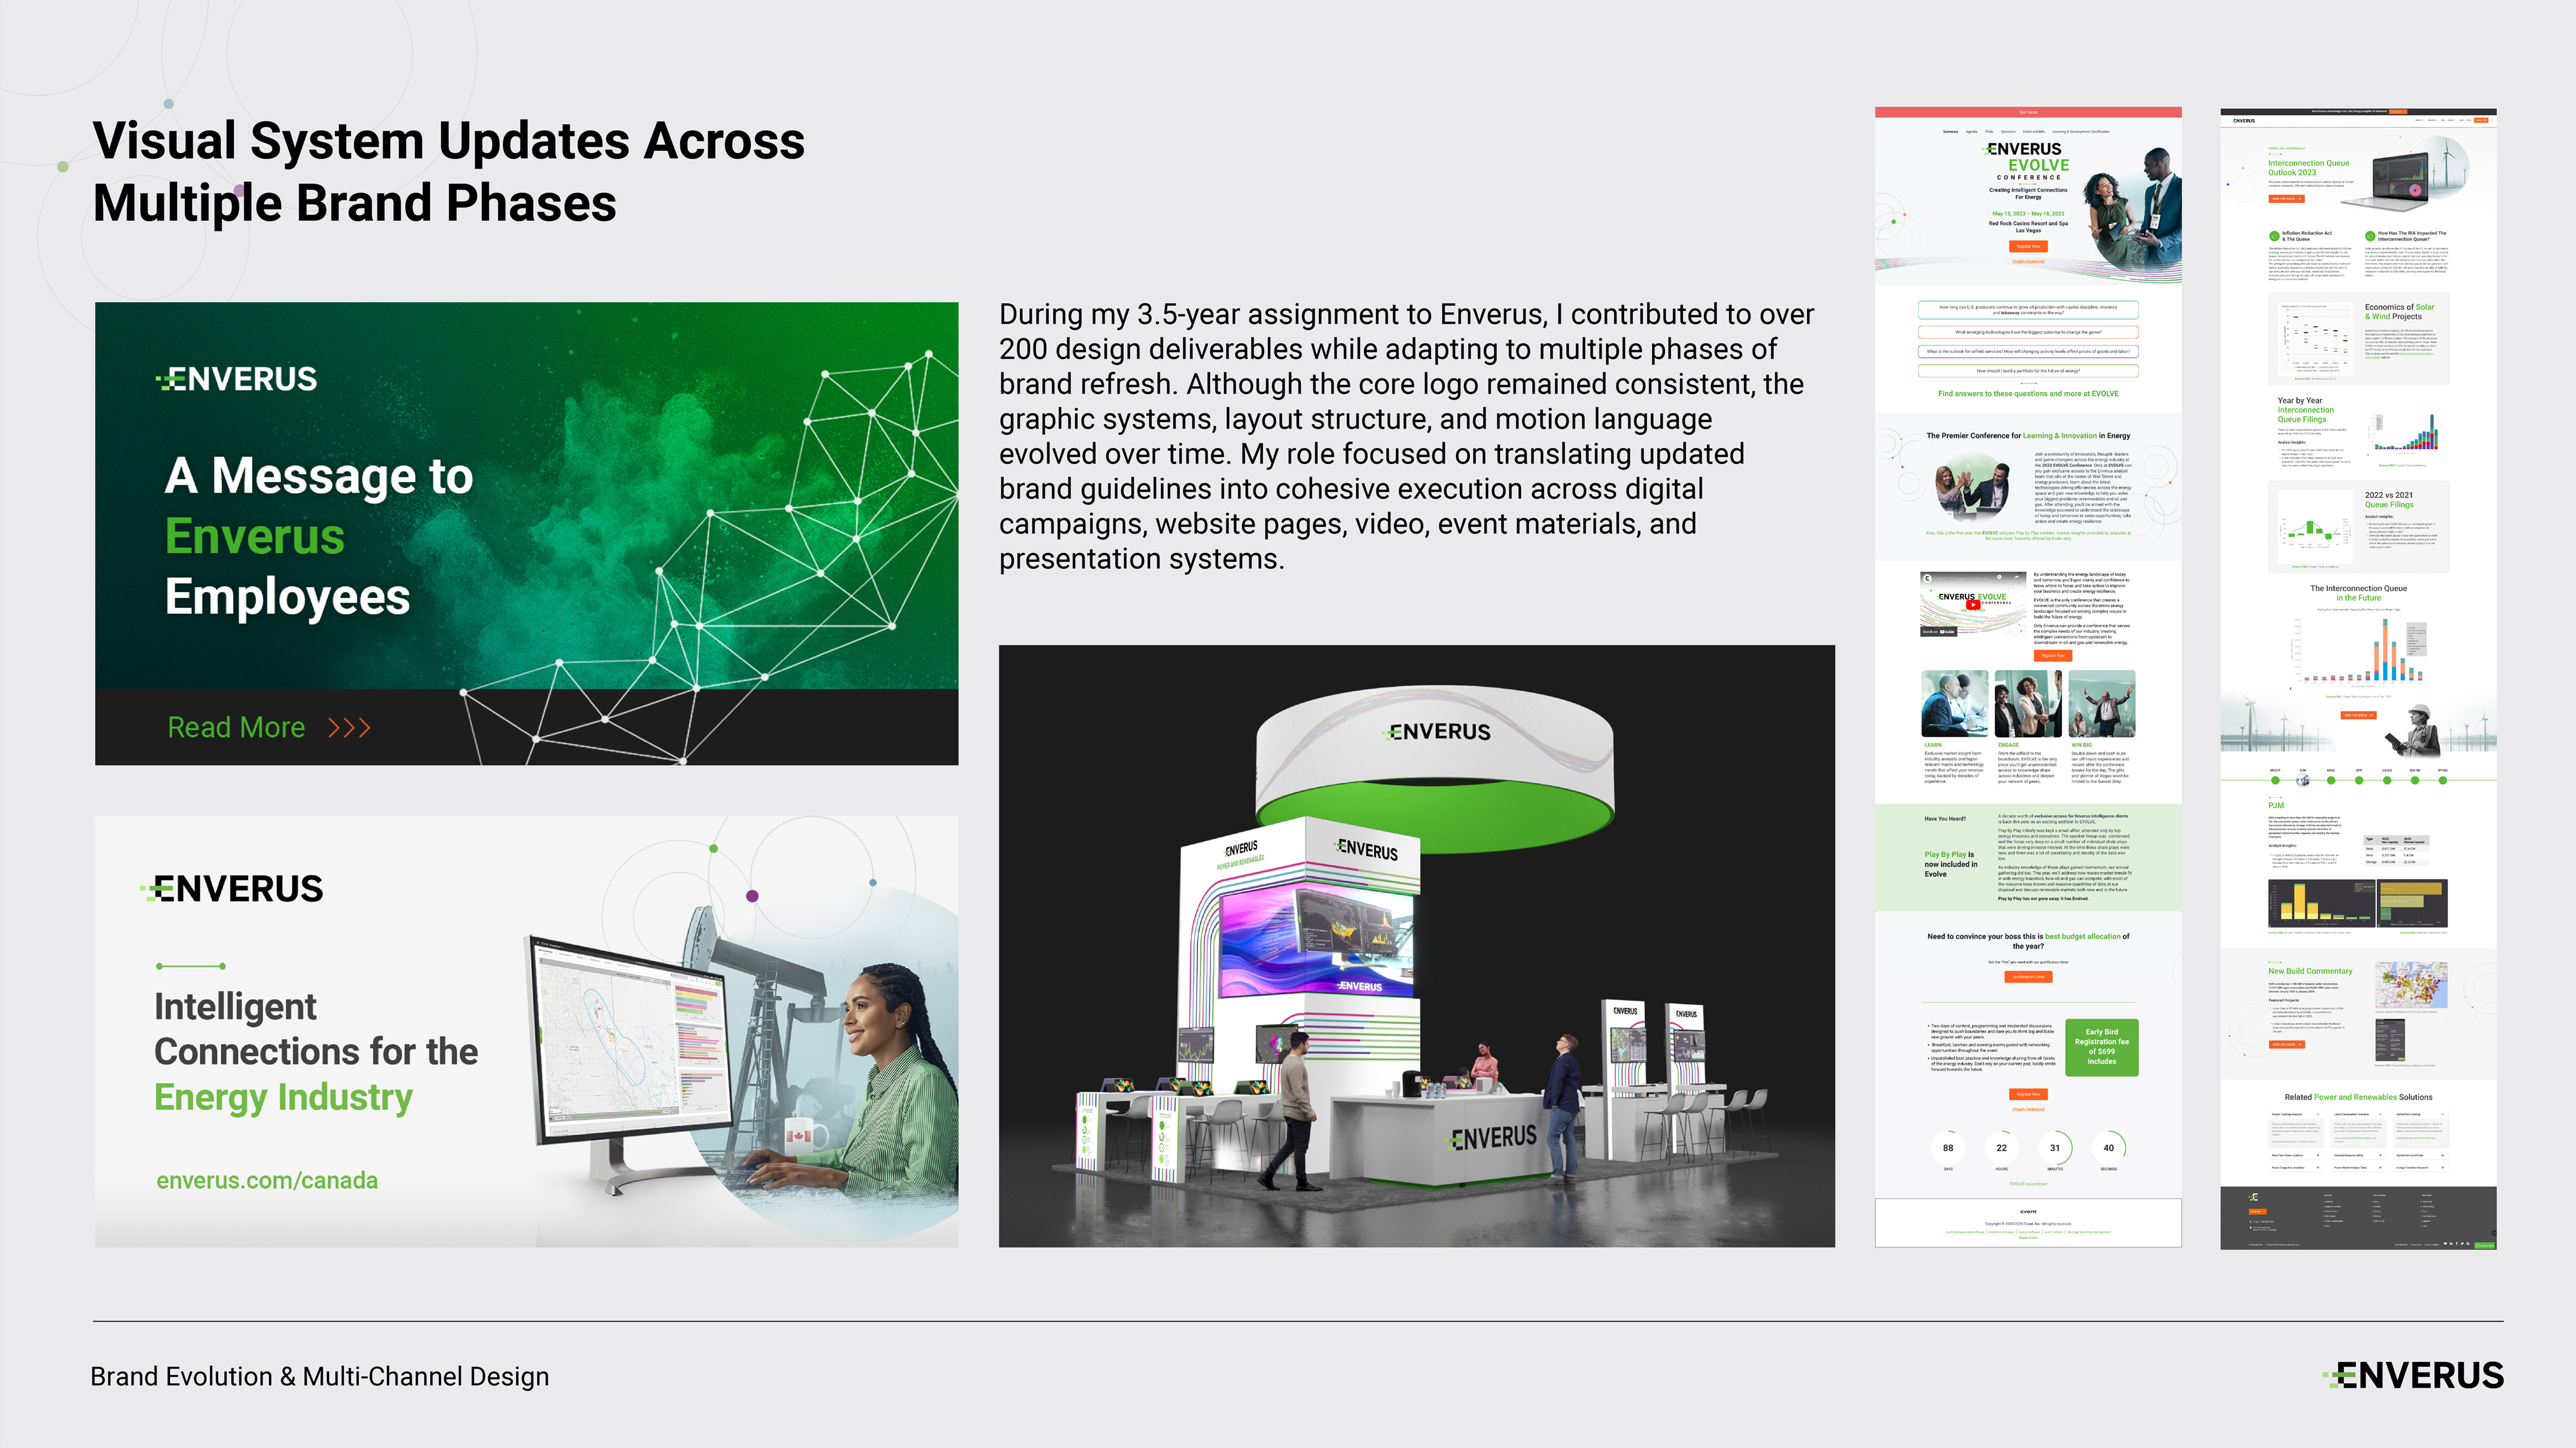The image size is (2576, 1448).
Task: Click 'New Build Commentary' heading
Action: [x=2310, y=971]
